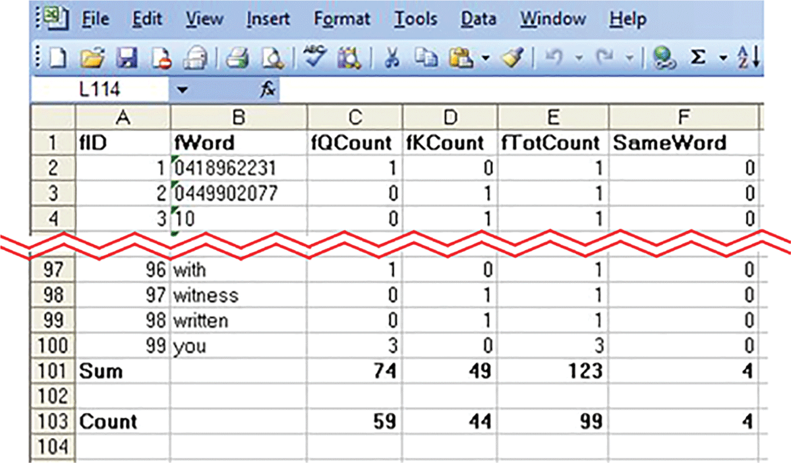This screenshot has height=463, width=791.
Task: Expand the Paste options dropdown arrow
Action: click(x=485, y=59)
